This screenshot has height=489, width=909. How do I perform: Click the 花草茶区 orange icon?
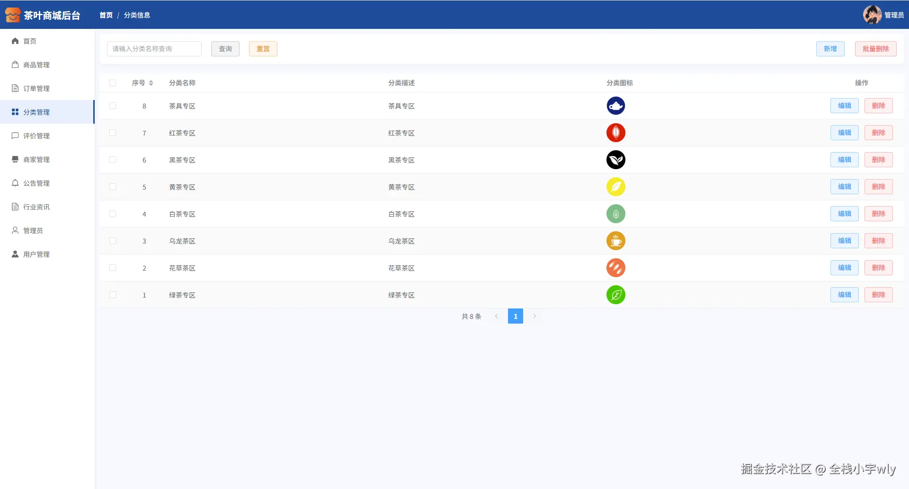(615, 268)
